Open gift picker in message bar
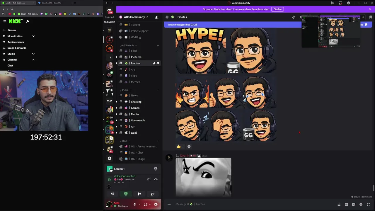The image size is (375, 211). point(339,204)
